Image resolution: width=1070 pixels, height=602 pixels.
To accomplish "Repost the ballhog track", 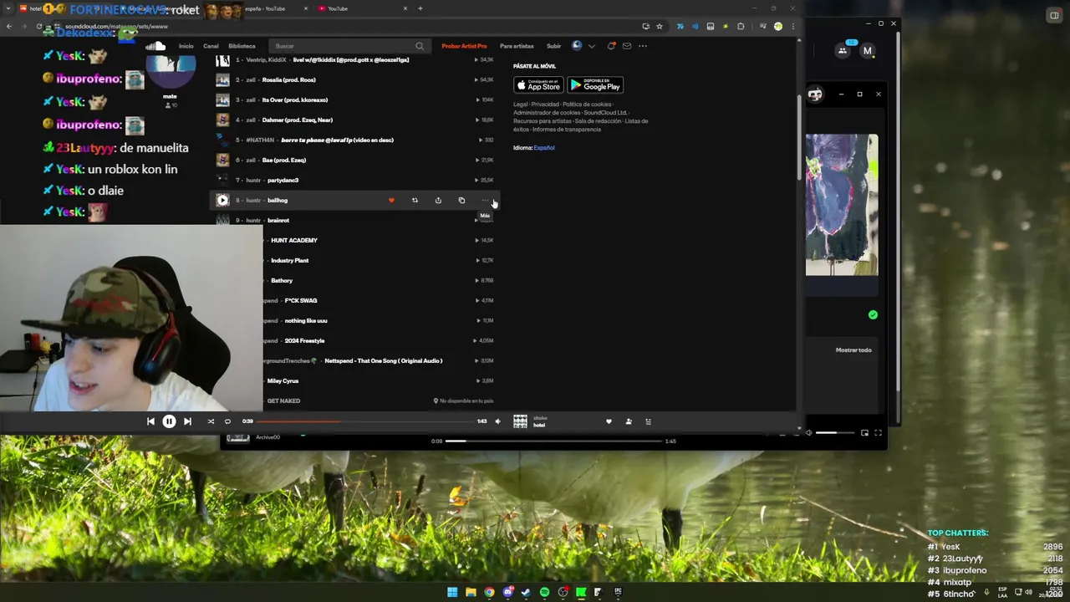I will tap(415, 200).
